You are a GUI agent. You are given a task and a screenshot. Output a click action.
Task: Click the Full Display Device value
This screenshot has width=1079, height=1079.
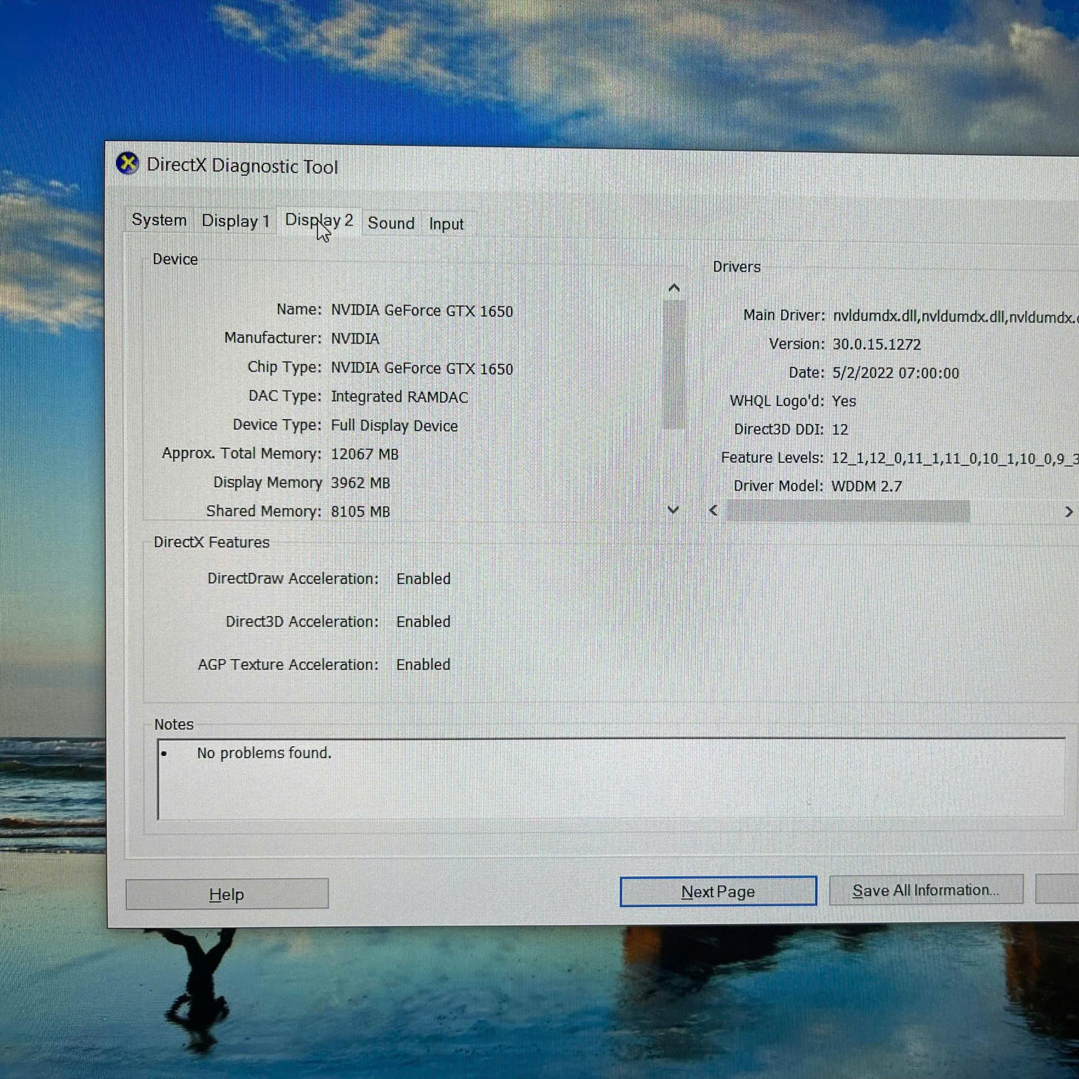394,426
